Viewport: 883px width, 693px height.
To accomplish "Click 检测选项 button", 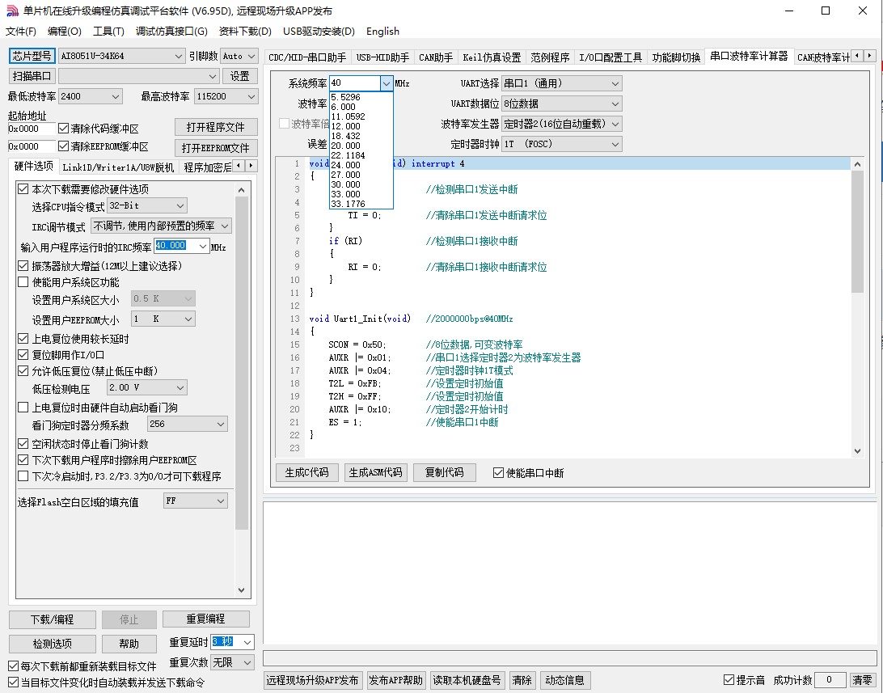I will coord(53,644).
